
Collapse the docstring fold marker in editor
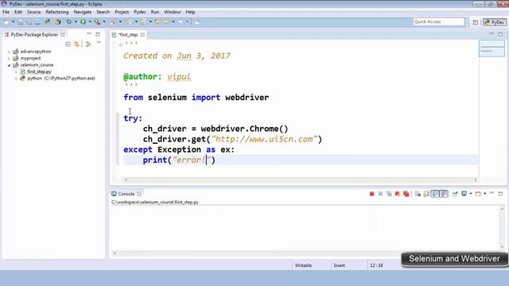click(120, 44)
